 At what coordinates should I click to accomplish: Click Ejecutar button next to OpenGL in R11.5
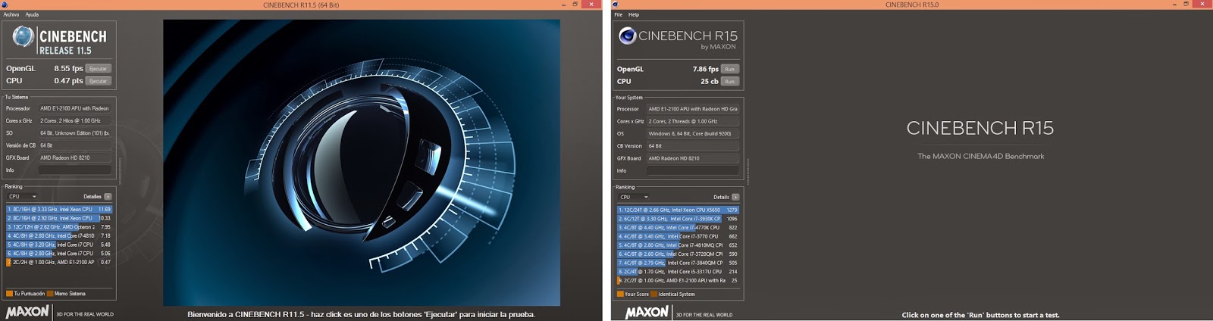click(x=99, y=68)
